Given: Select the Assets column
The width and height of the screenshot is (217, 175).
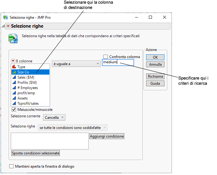Looking at the screenshot, I should (x=30, y=98).
